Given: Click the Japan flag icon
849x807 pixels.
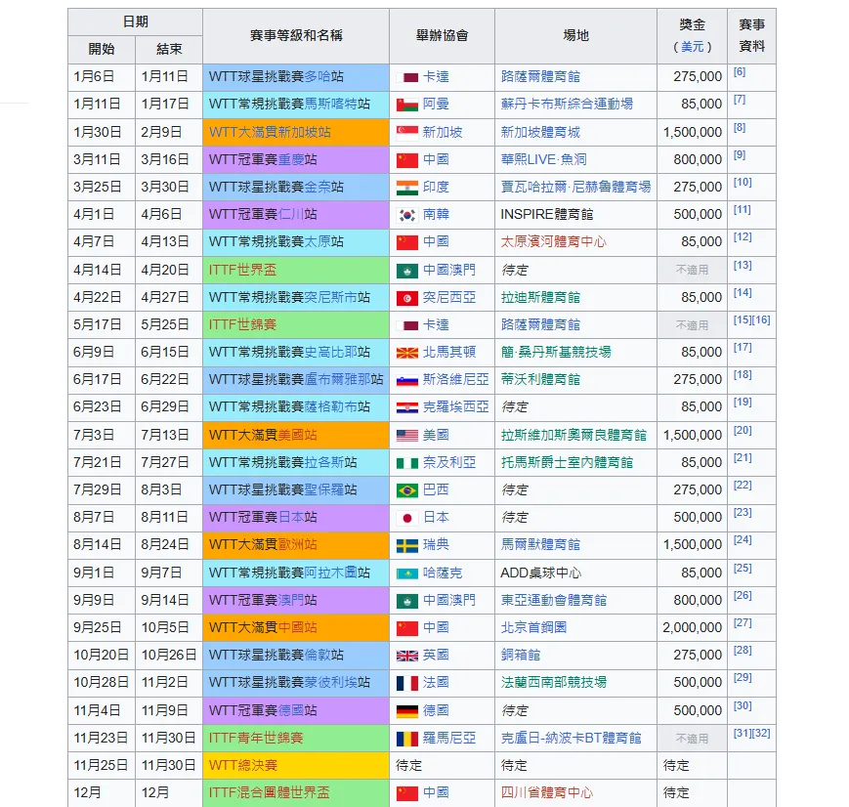Looking at the screenshot, I should (406, 517).
